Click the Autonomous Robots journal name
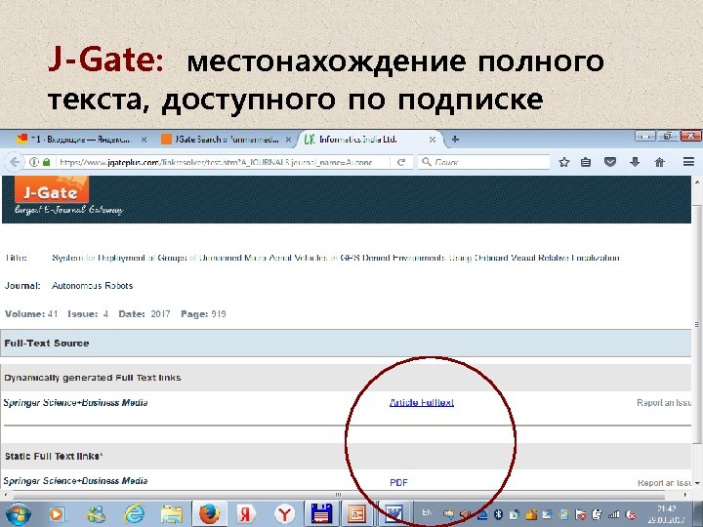 92,285
